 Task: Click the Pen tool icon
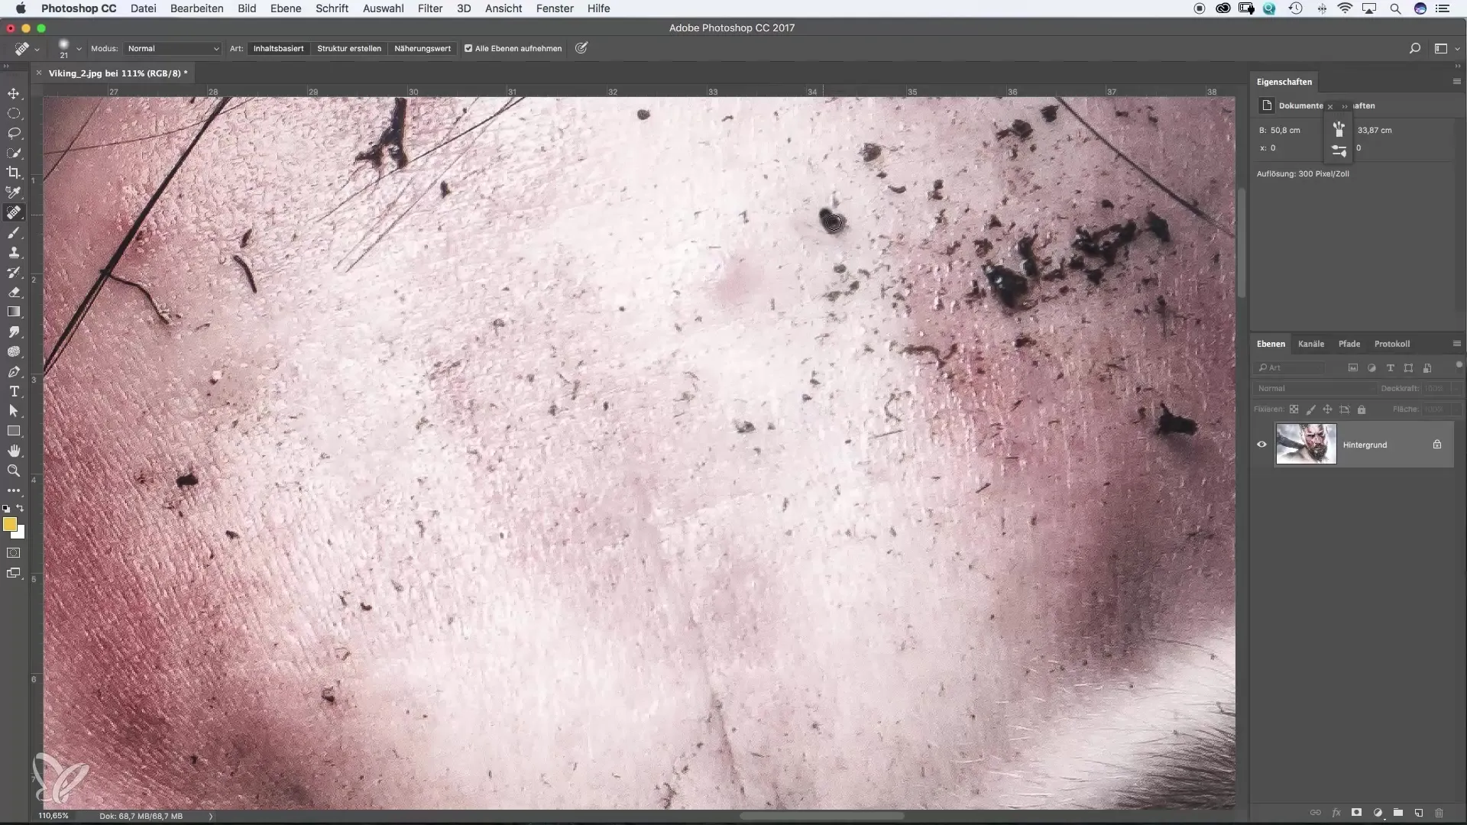[x=14, y=371]
